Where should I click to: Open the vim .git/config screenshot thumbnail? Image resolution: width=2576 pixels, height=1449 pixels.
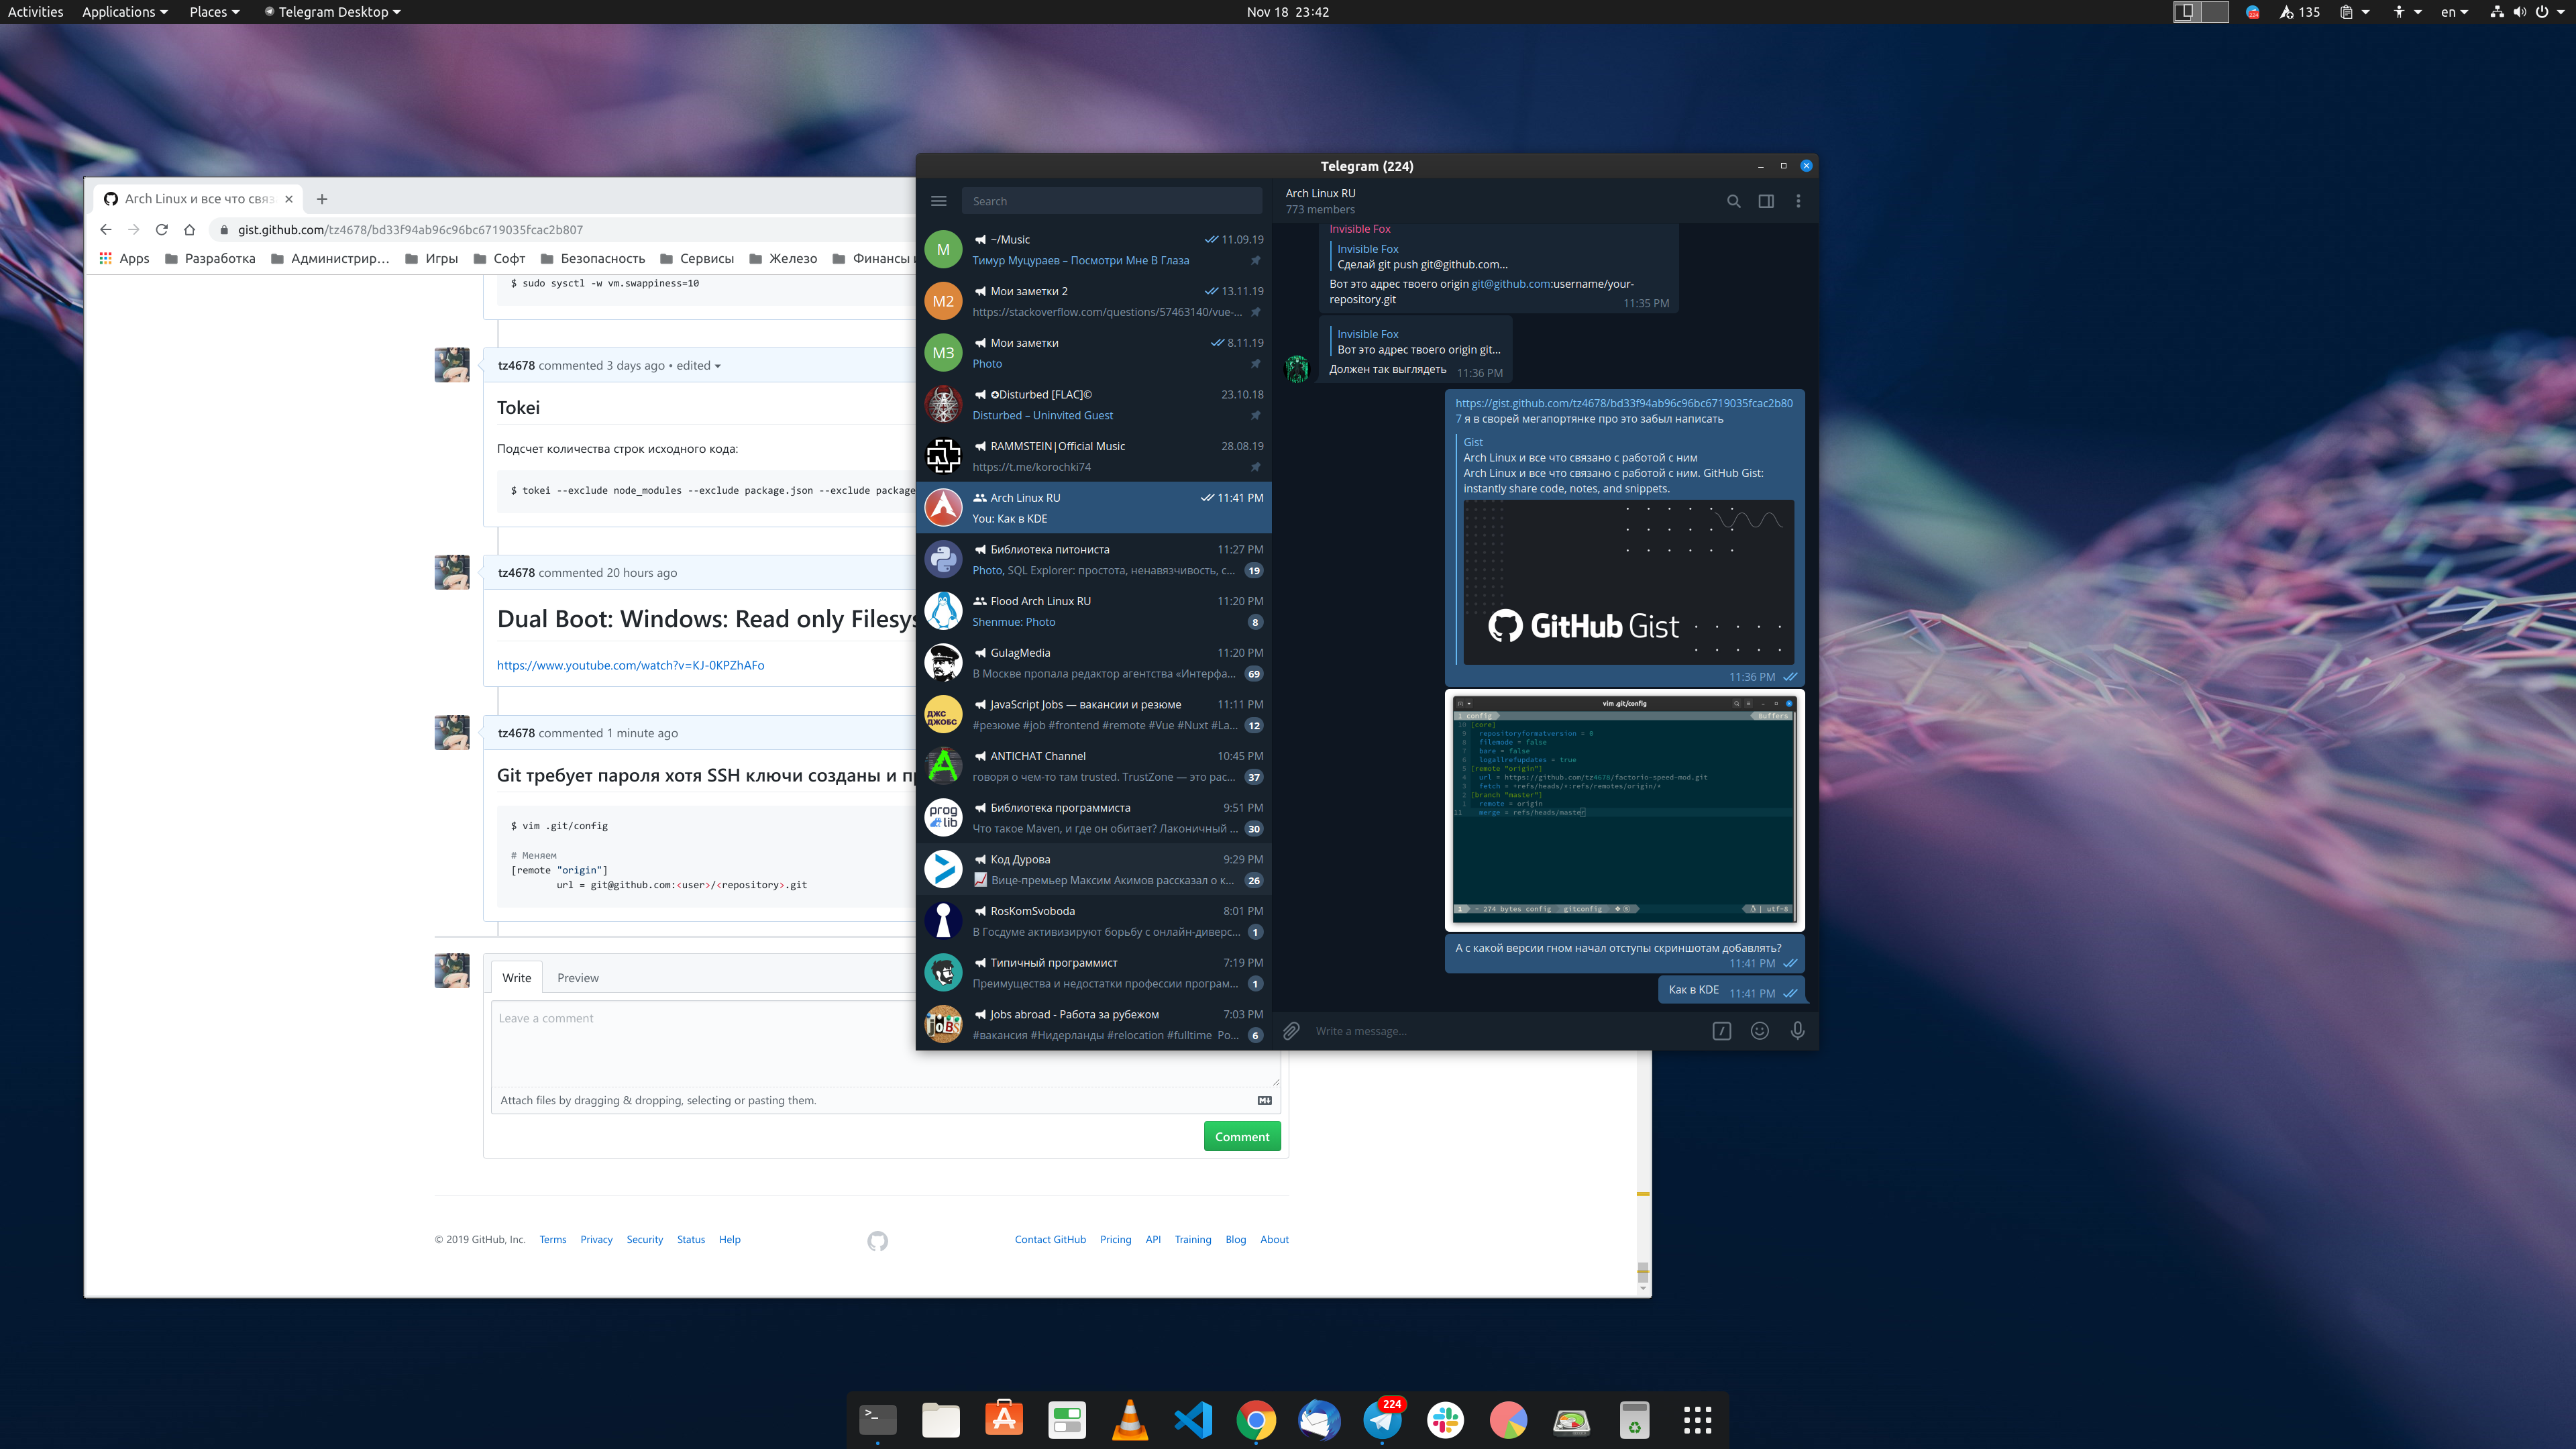(1624, 810)
